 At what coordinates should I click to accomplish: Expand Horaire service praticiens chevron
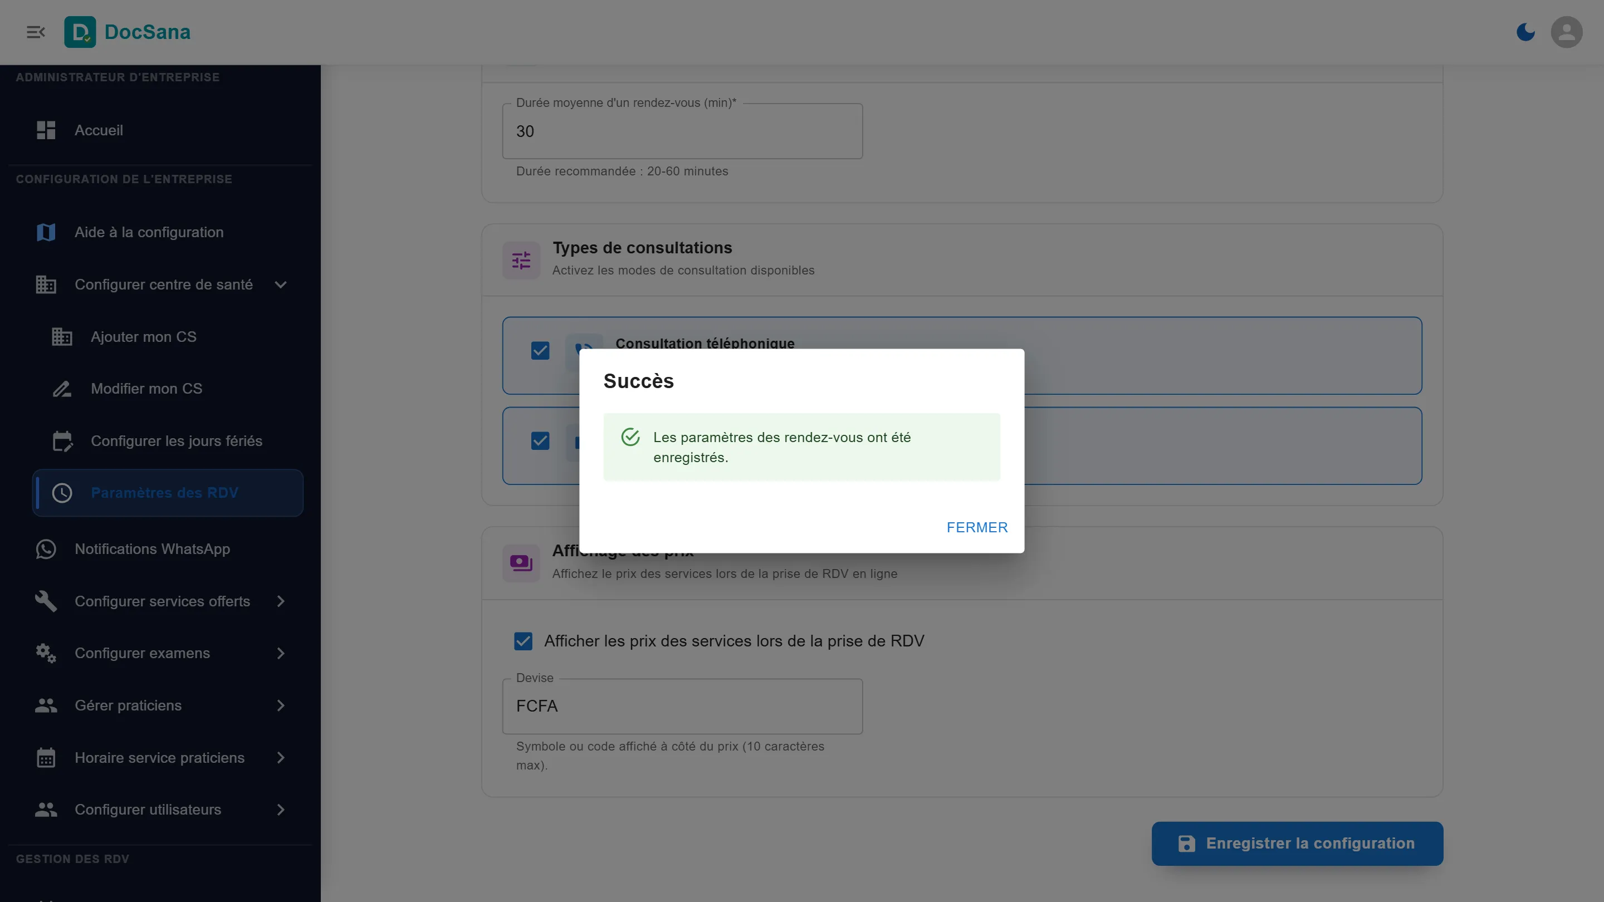coord(281,758)
